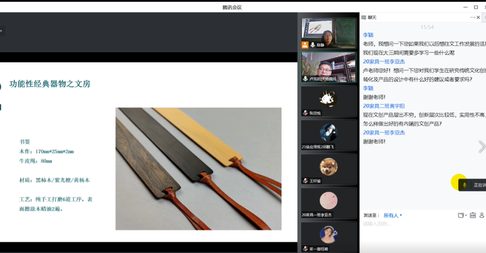Select the bookmark photo on the shared slide
This screenshot has height=253, width=486.
pyautogui.click(x=198, y=169)
